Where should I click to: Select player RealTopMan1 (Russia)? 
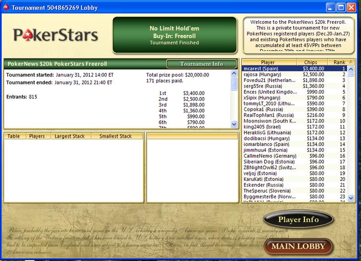(295, 115)
